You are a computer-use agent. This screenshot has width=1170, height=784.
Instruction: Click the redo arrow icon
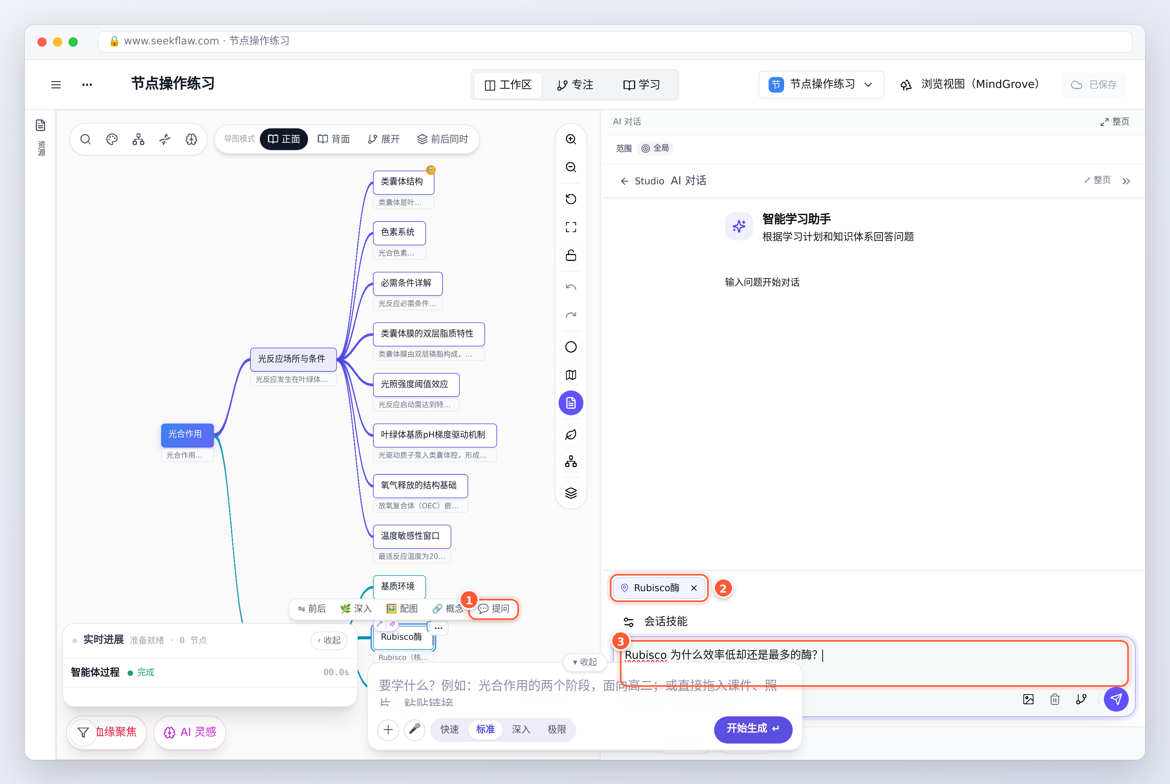pyautogui.click(x=571, y=315)
